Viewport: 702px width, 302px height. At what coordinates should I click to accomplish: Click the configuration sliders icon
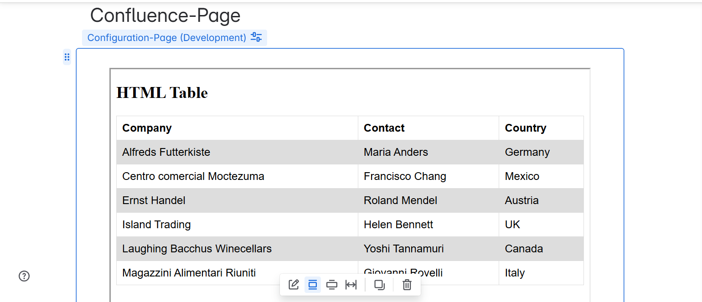257,37
